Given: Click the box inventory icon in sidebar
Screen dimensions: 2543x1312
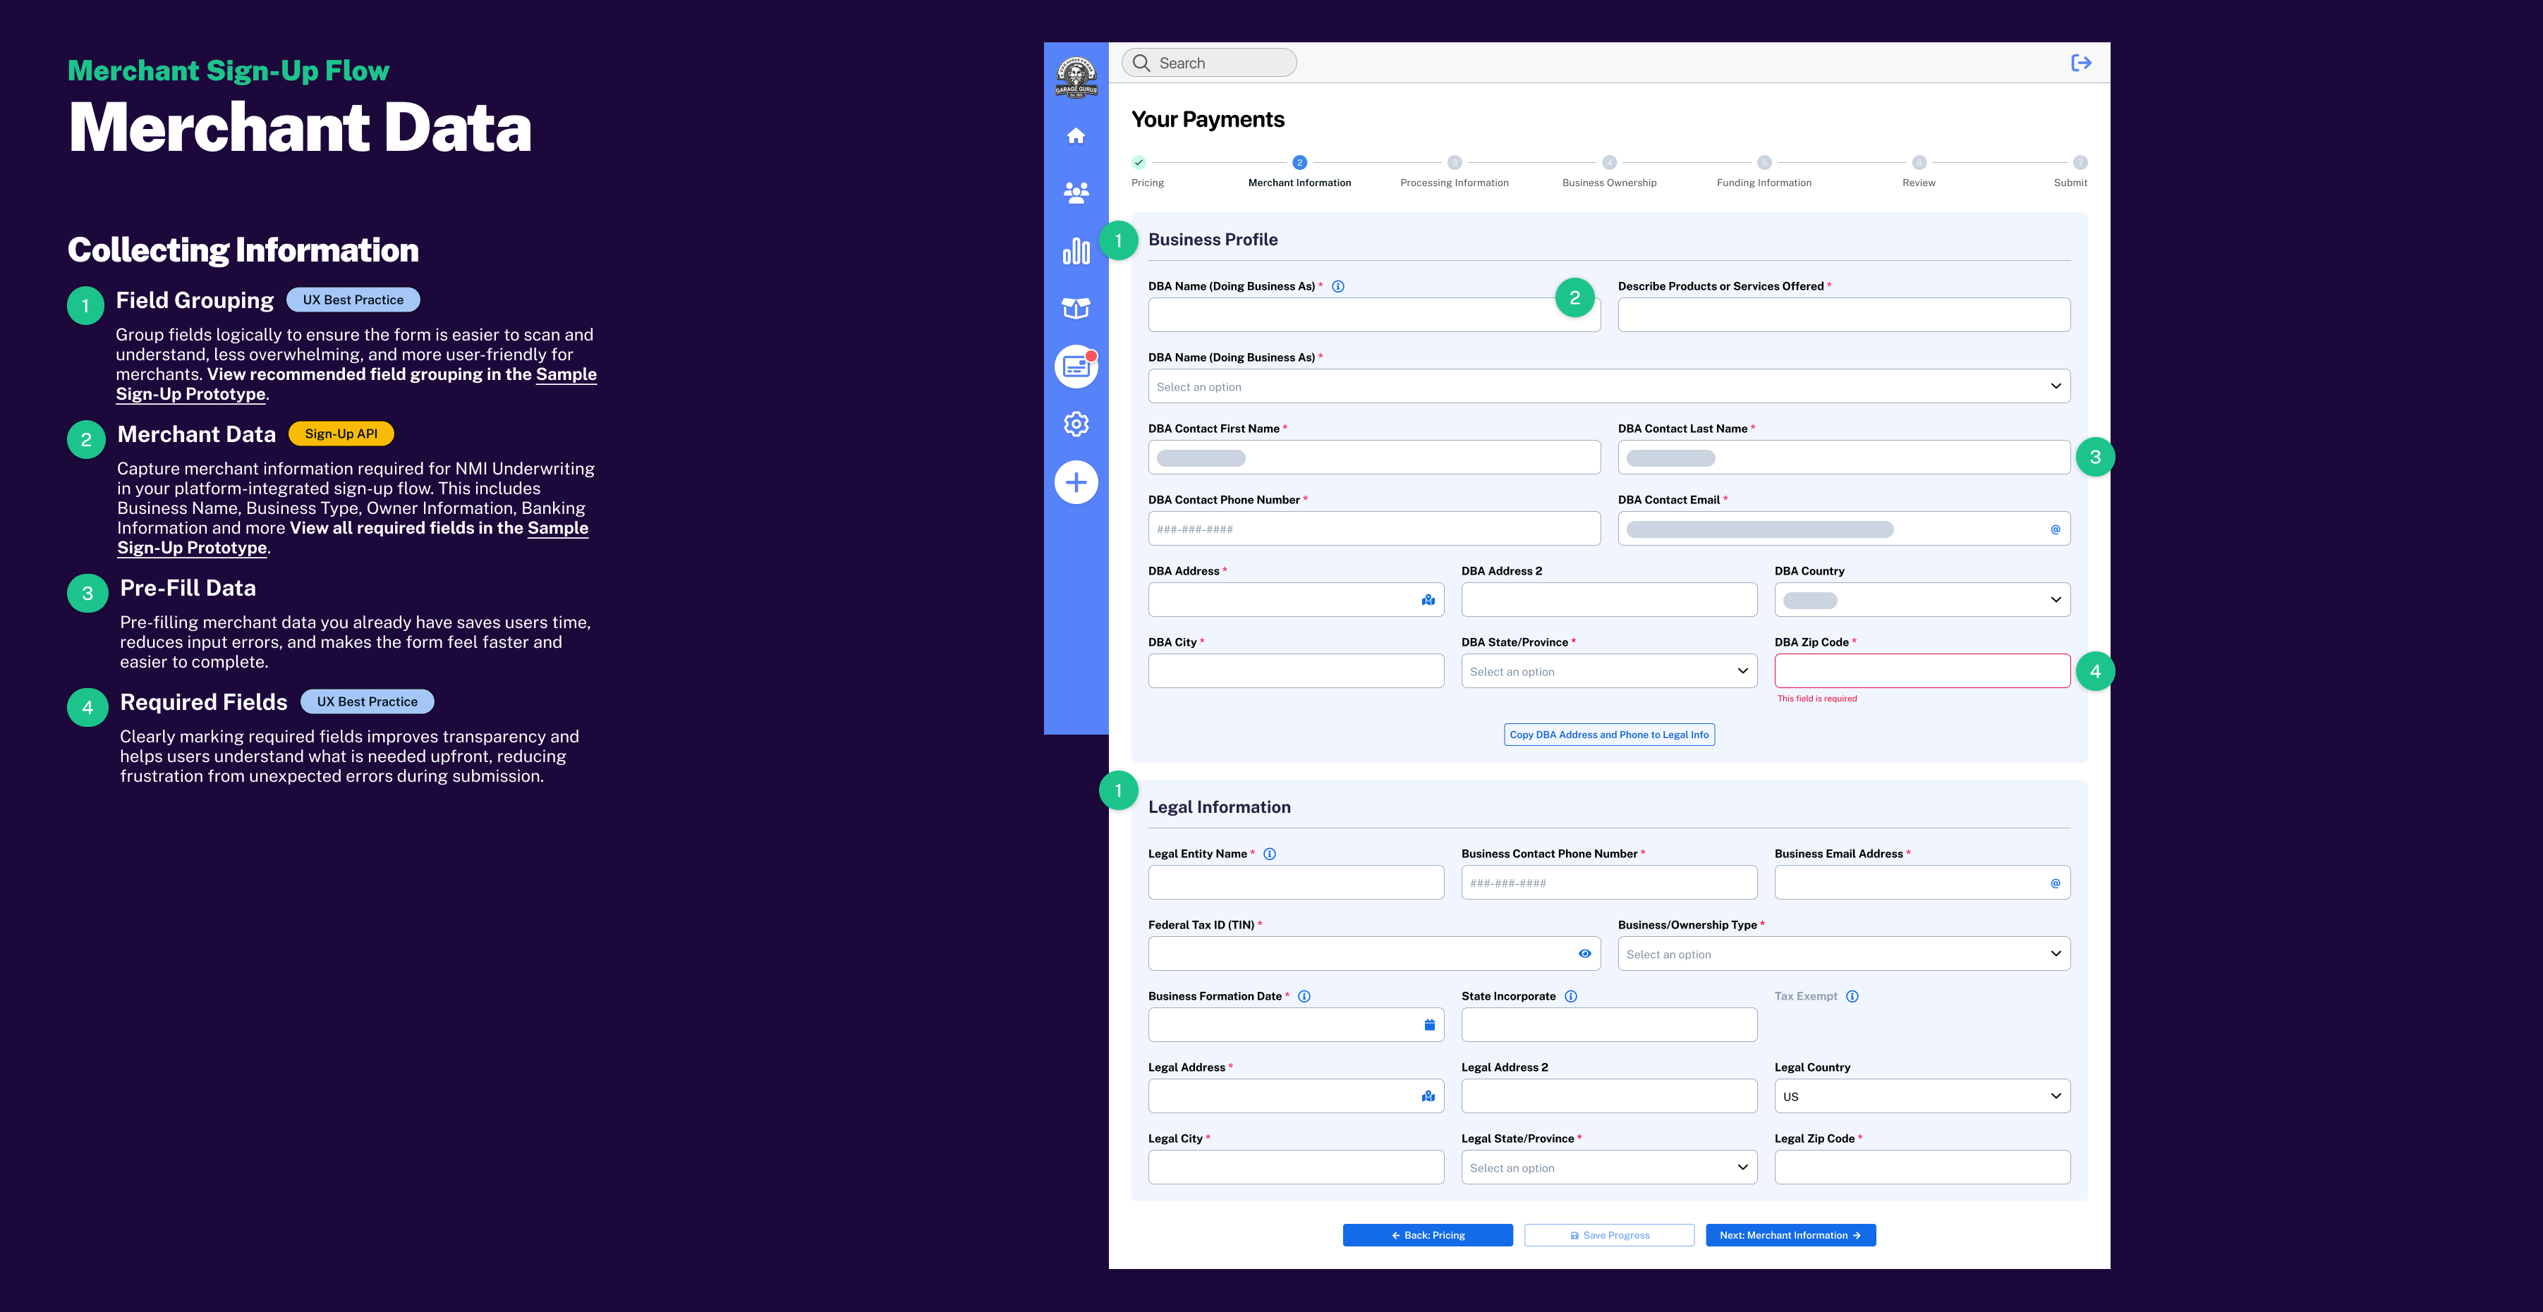Looking at the screenshot, I should pyautogui.click(x=1076, y=309).
